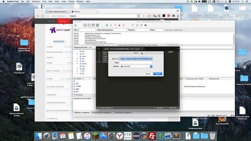Screen dimensions: 251x141
Task: Click the process queue icon in FileZilla toolbar
Action: (111, 25)
